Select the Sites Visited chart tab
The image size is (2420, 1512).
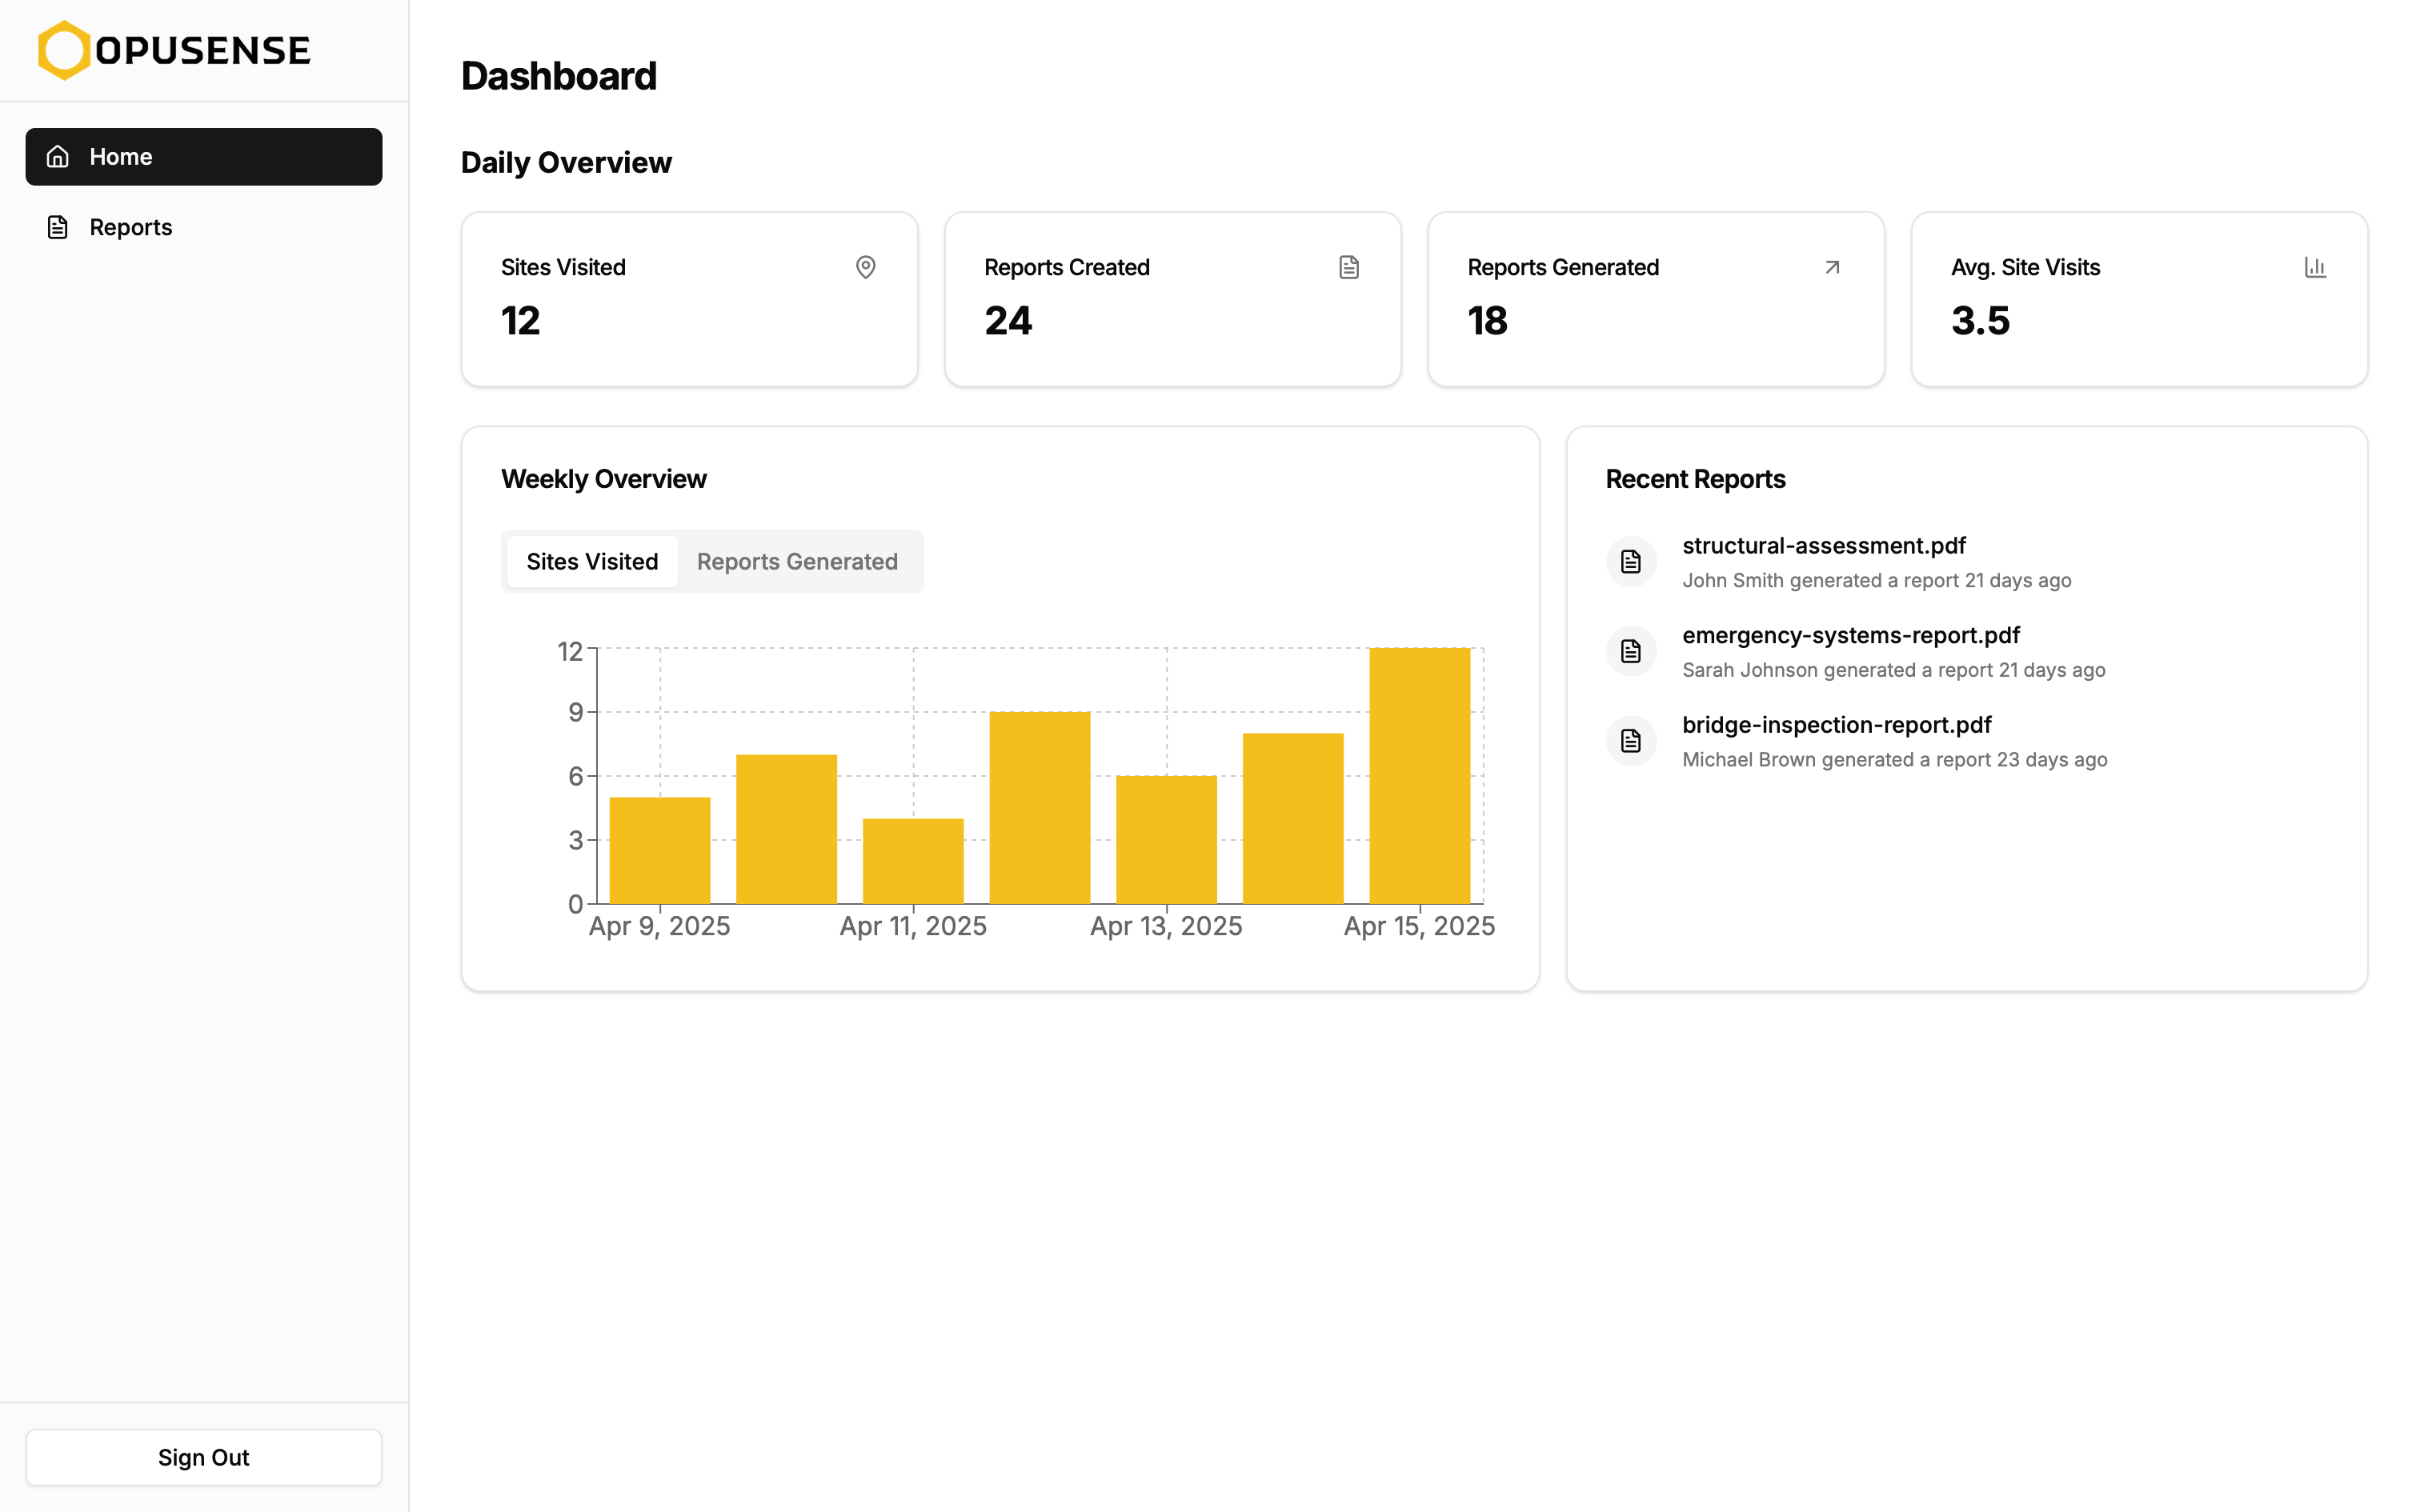coord(592,562)
